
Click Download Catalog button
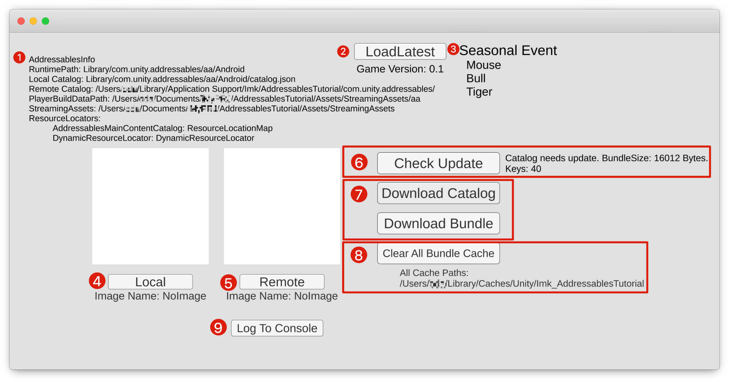pyautogui.click(x=438, y=193)
